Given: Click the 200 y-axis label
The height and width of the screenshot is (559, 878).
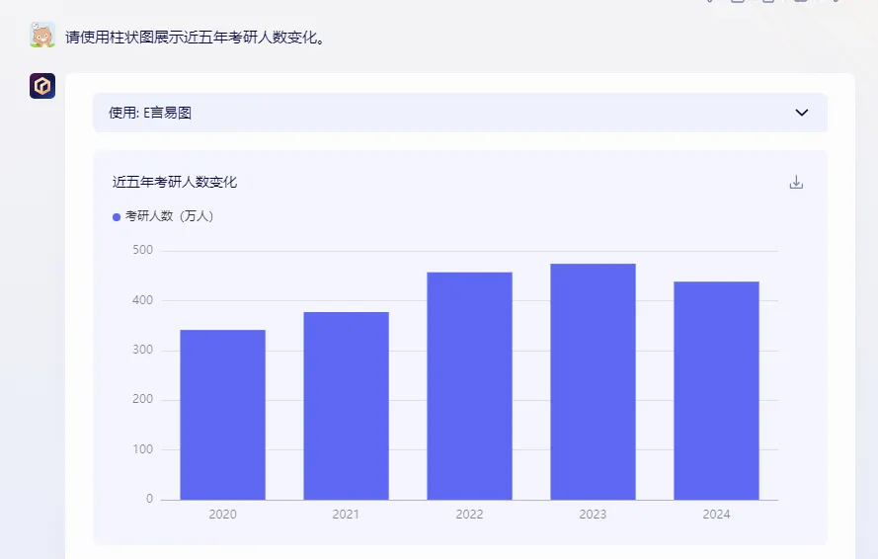Looking at the screenshot, I should pyautogui.click(x=143, y=399).
